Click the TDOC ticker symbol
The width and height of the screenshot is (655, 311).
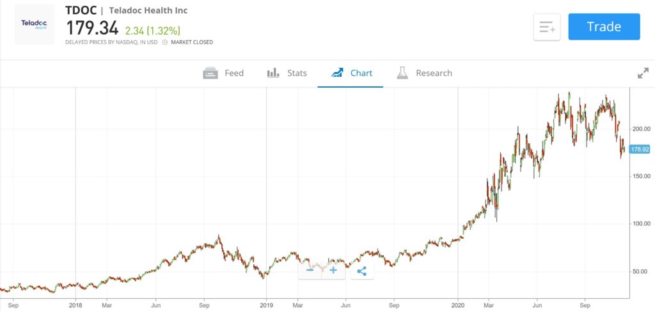coord(80,10)
